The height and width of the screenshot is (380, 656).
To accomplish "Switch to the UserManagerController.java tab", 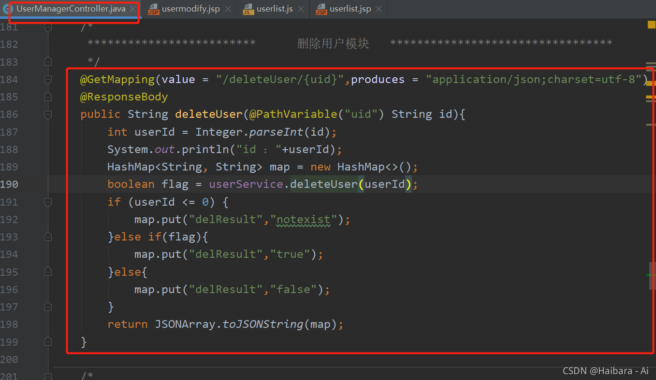I will click(x=71, y=9).
